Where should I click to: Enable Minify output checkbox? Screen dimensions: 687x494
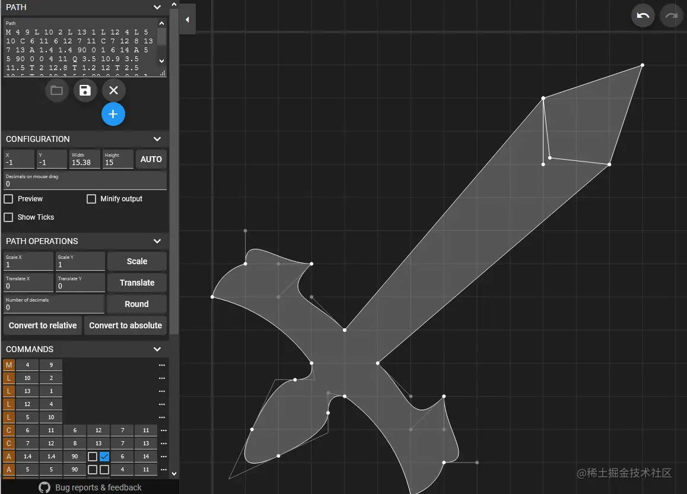[x=91, y=199]
